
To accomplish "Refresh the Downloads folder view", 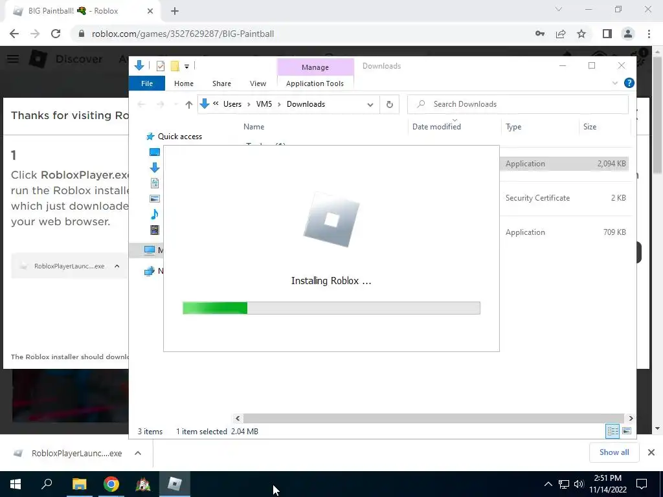I will click(x=389, y=104).
